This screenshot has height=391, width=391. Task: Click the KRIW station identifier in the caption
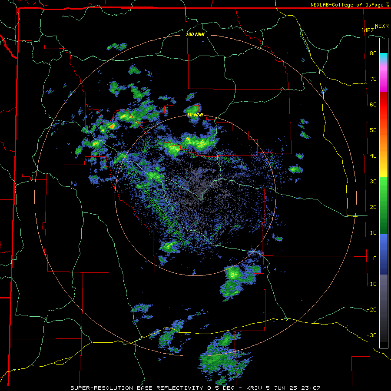pyautogui.click(x=255, y=388)
